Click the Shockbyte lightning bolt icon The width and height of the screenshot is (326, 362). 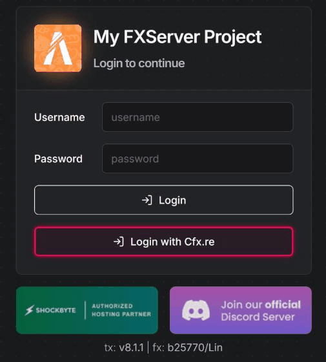30,310
